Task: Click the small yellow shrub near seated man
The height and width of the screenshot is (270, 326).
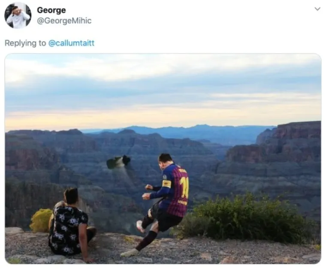Action: tap(41, 221)
